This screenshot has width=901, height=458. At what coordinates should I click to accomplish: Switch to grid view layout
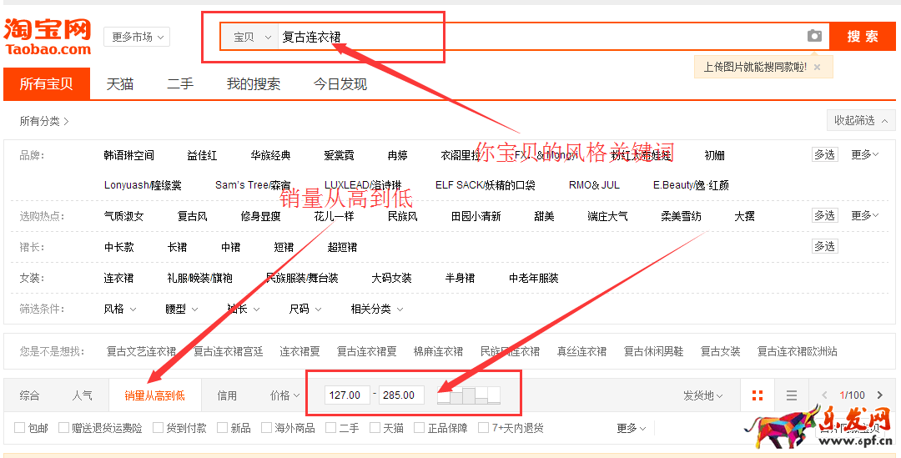[758, 395]
